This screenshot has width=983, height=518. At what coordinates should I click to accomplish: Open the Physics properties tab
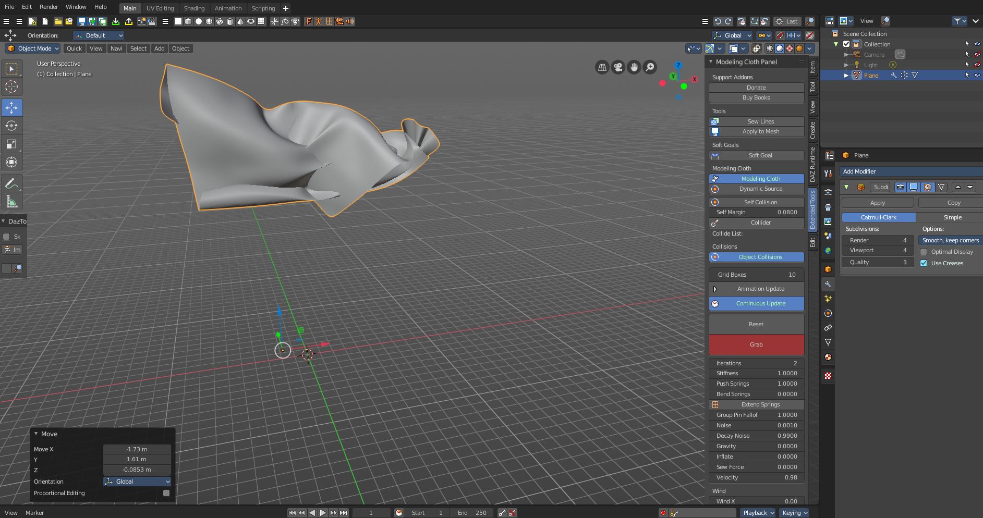828,313
